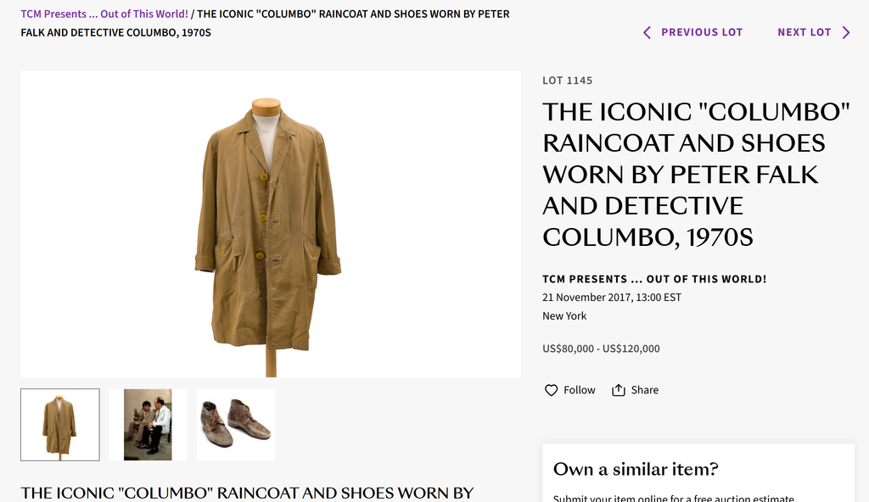Screen dimensions: 869x502
Task: Click the lower lot description heading
Action: (x=247, y=494)
